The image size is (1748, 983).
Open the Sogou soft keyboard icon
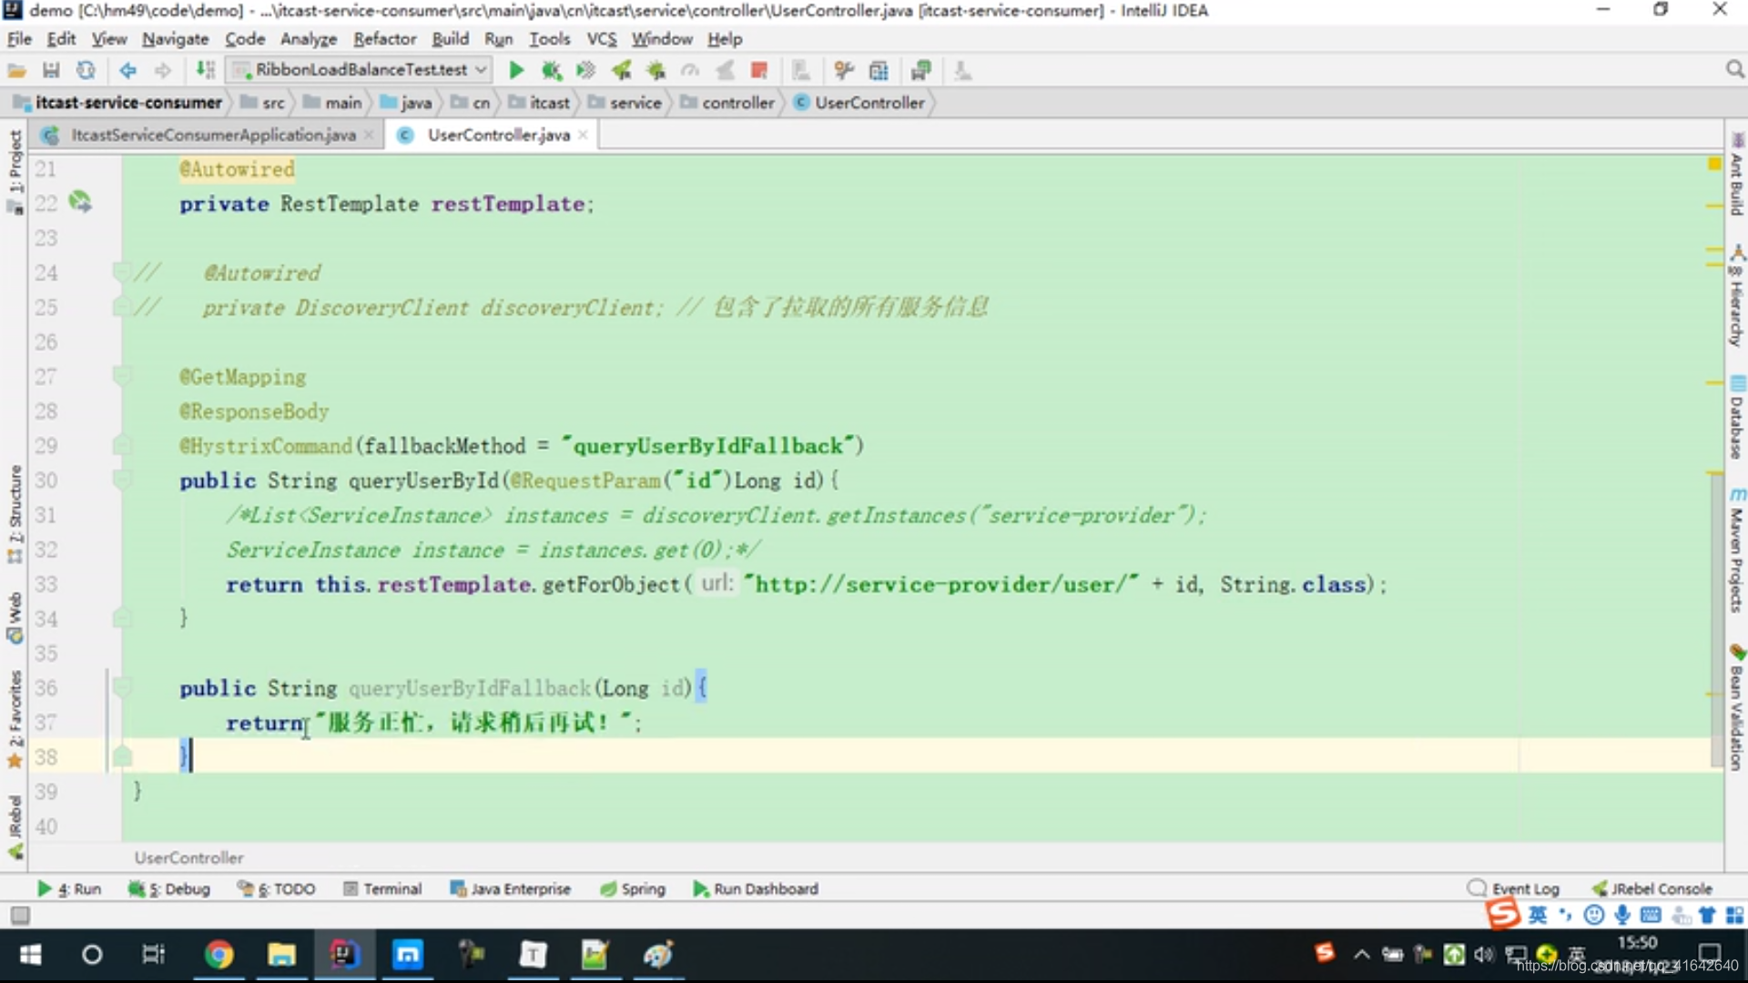[x=1651, y=915]
